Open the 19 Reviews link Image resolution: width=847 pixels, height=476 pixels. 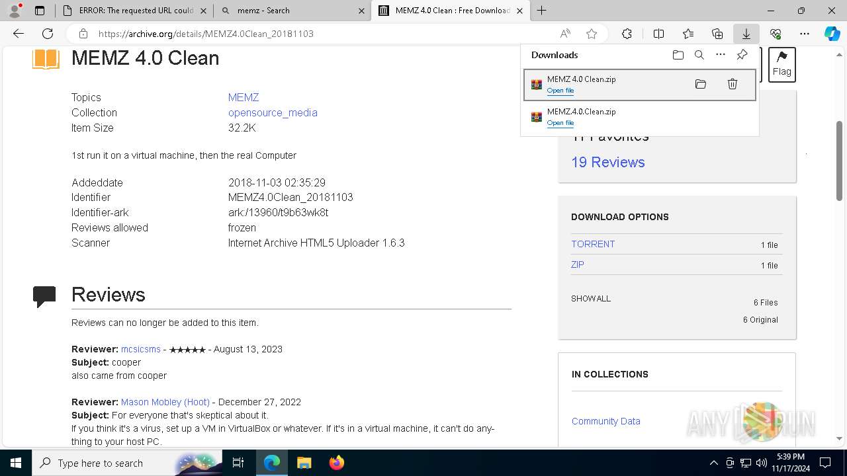click(608, 162)
